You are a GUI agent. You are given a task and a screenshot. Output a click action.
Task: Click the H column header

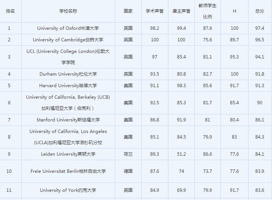click(x=234, y=11)
